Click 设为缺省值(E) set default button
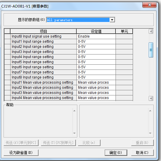 [21, 153]
